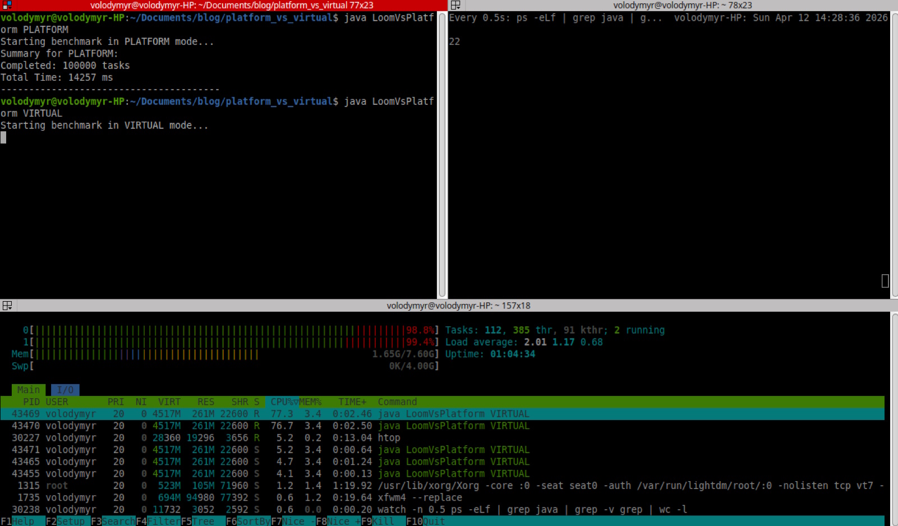Click the S state column header
The height and width of the screenshot is (526, 898).
256,402
